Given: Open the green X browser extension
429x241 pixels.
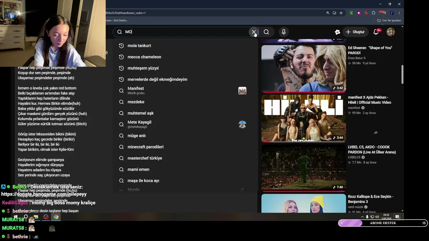Looking at the screenshot, I should point(351,13).
